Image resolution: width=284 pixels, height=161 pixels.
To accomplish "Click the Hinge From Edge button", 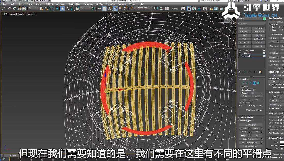I will pyautogui.click(x=249, y=139).
